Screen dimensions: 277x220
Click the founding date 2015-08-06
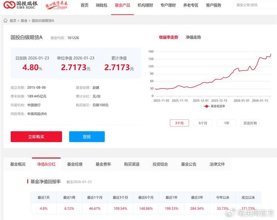(36, 87)
